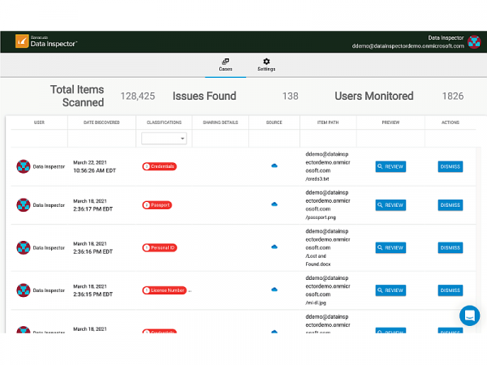Viewport: 487px width, 365px height.
Task: Review the Lost and Found.docx case
Action: [390, 247]
